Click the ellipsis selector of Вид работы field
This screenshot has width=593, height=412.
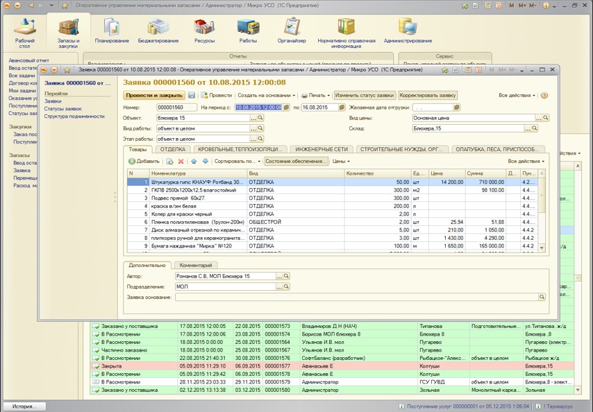[253, 129]
